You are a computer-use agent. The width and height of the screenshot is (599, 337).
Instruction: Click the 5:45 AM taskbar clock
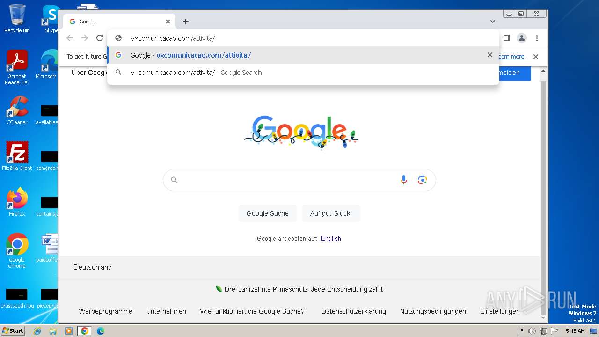pos(575,331)
